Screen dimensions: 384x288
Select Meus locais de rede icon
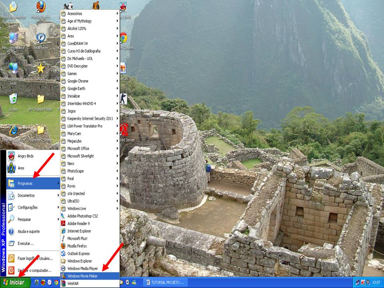13,74
